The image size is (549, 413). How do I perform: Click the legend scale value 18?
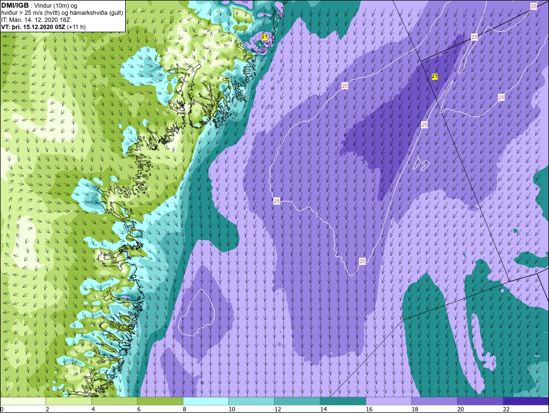414,409
